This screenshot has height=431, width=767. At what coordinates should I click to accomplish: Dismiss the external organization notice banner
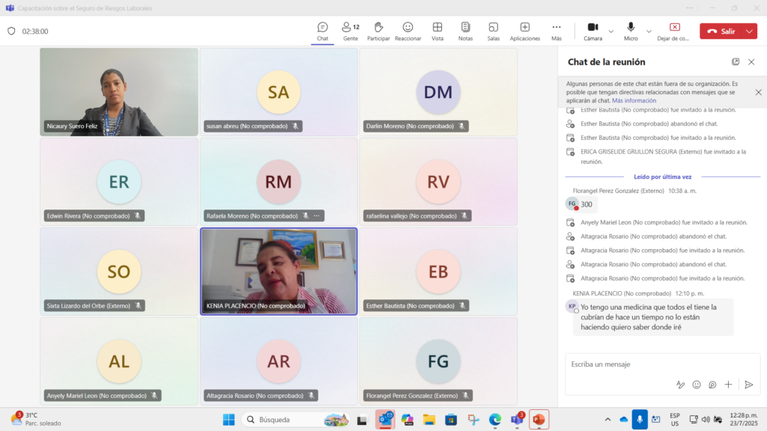point(758,92)
